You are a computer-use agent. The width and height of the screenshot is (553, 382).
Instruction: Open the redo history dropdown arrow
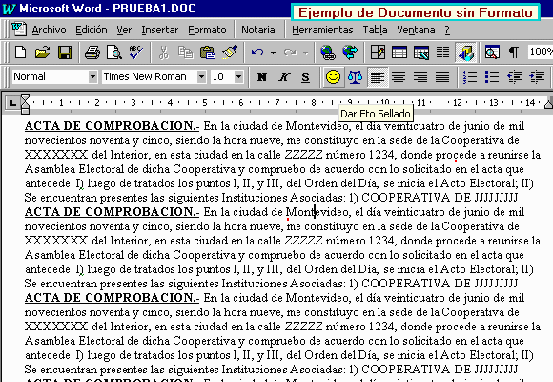tap(306, 53)
